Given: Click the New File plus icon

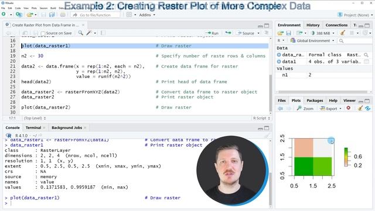Looking at the screenshot, I should click(4, 15).
